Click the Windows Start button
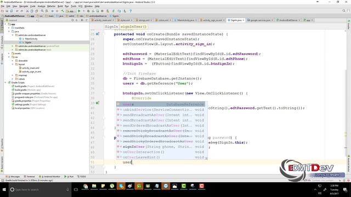The width and height of the screenshot is (351, 197). tap(4, 190)
